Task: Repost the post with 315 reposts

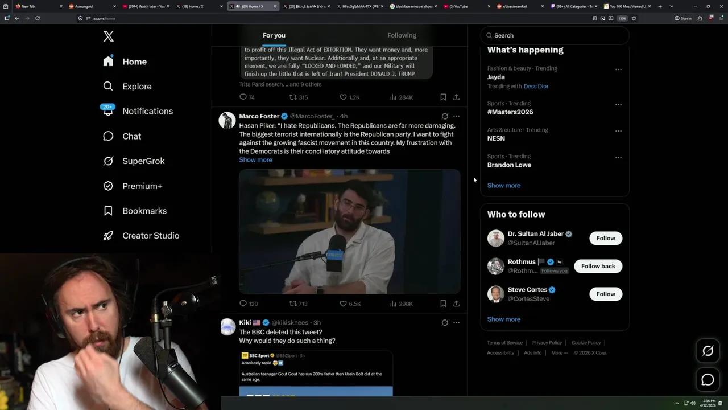Action: click(x=299, y=97)
